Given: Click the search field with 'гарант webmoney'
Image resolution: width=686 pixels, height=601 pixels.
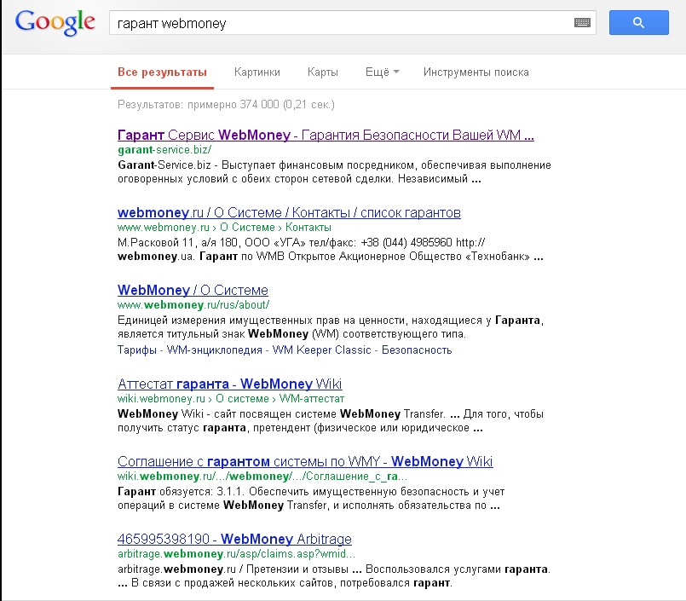Looking at the screenshot, I should click(341, 24).
